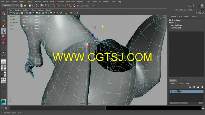Choose the perspective/outliner layout icon

tap(4, 74)
